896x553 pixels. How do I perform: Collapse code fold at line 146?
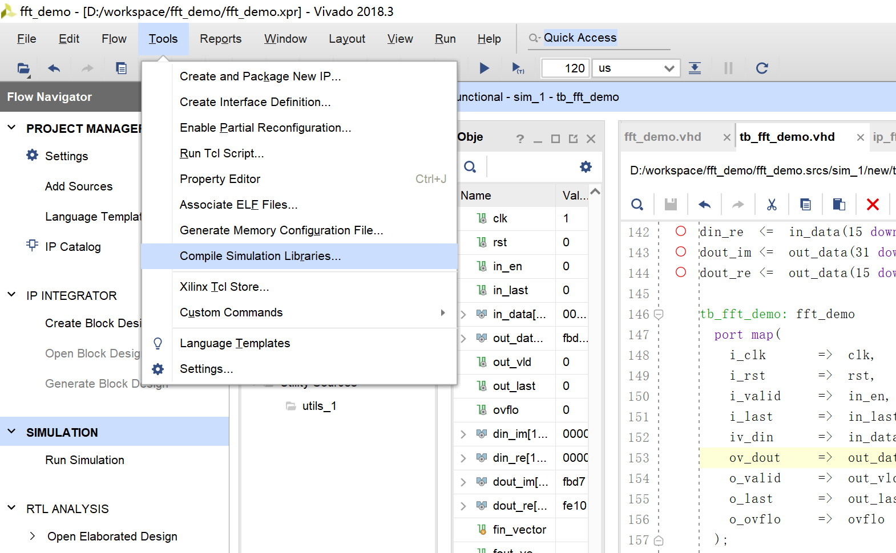[x=659, y=314]
